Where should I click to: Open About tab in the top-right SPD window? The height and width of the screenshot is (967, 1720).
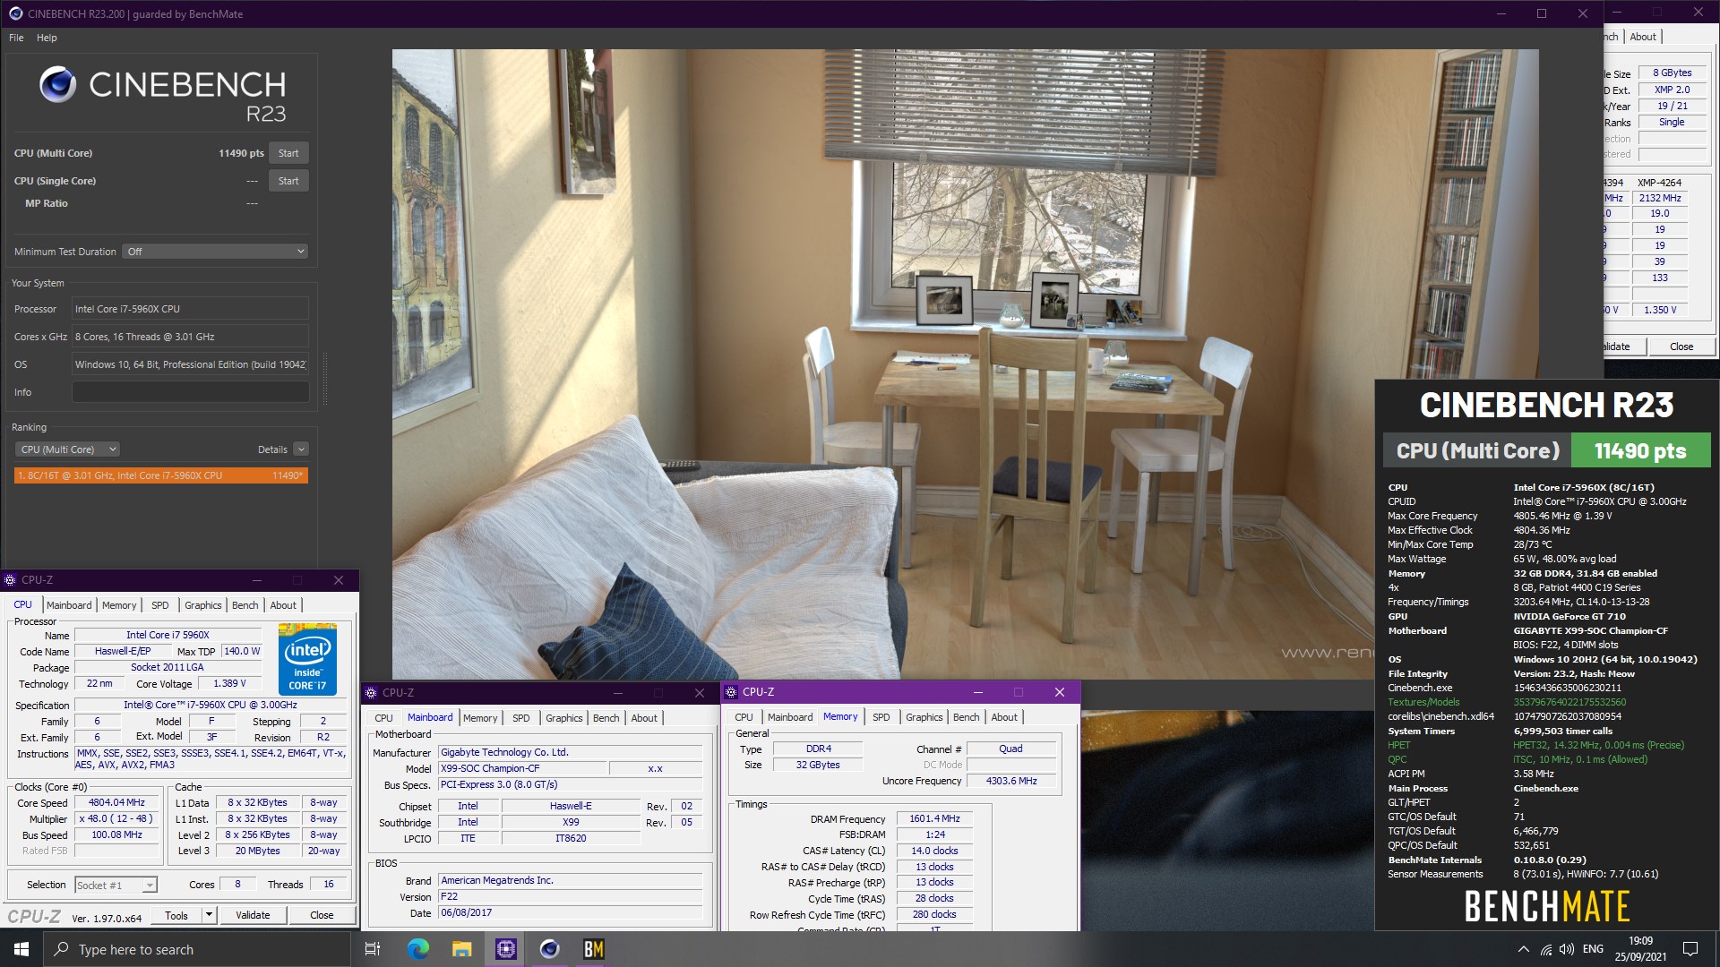point(1643,37)
